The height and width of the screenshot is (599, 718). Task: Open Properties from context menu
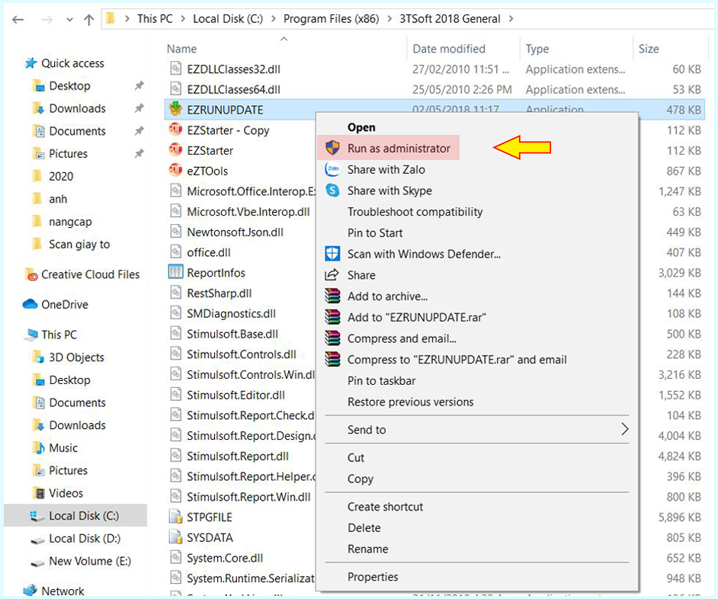373,577
